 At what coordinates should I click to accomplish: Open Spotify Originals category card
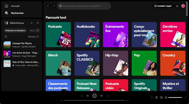pos(144,85)
